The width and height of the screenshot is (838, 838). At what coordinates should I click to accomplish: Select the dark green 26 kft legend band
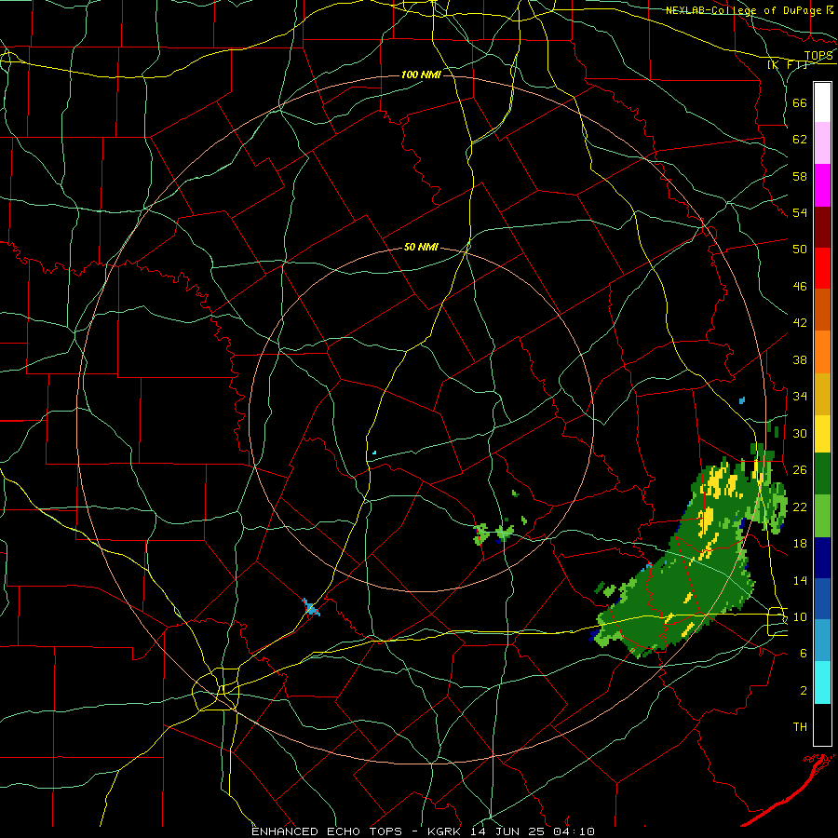pyautogui.click(x=822, y=474)
